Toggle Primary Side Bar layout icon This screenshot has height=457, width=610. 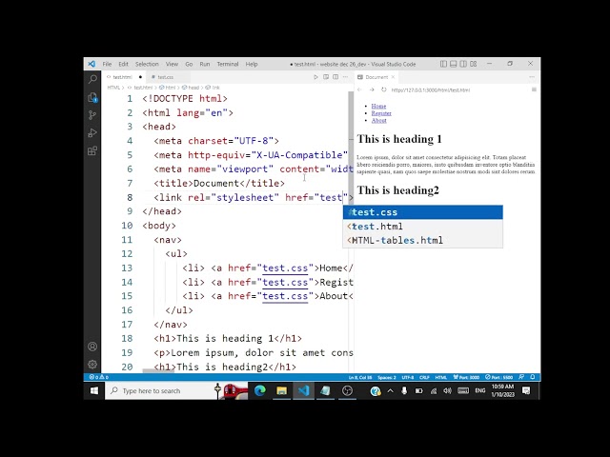[x=443, y=64]
